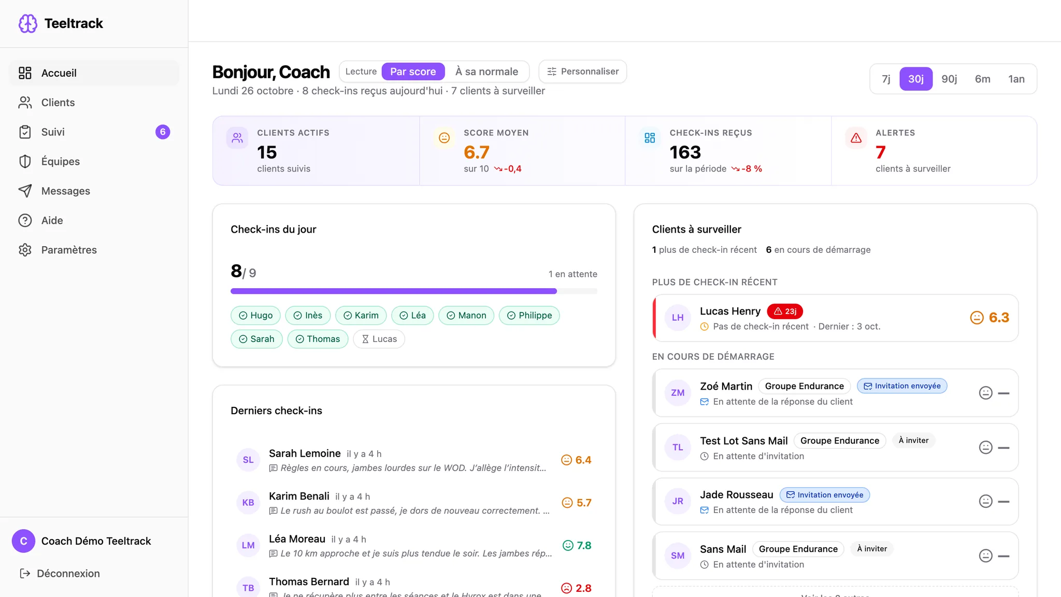Go to the Suivi menu item
This screenshot has height=597, width=1061.
(94, 132)
